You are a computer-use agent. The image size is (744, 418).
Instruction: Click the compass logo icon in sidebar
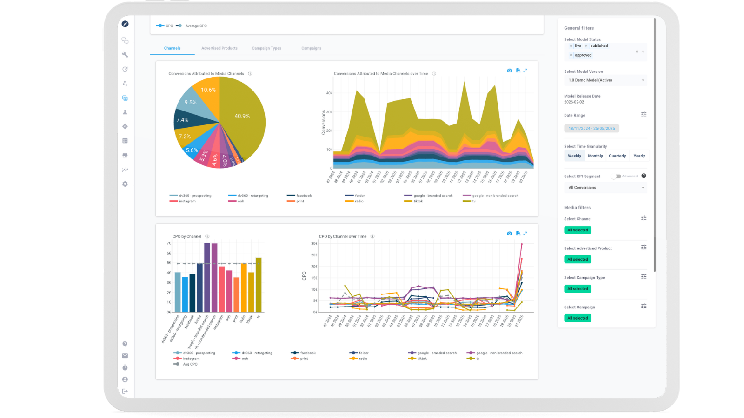click(x=125, y=24)
